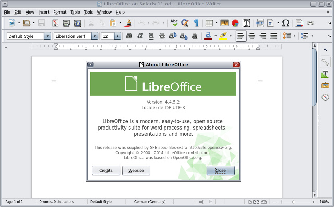Open the Liberation Serif font dropdown
This screenshot has width=334, height=207.
click(95, 36)
